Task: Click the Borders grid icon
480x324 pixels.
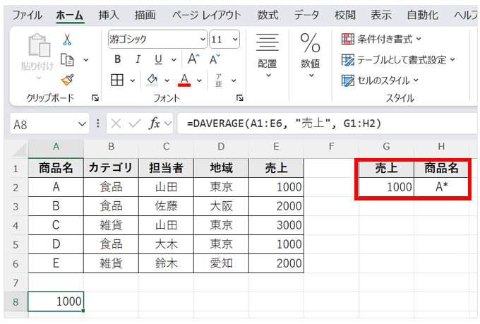Action: (117, 80)
